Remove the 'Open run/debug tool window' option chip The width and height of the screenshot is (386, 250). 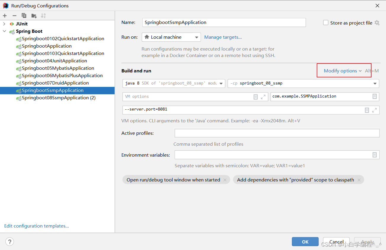coord(225,180)
